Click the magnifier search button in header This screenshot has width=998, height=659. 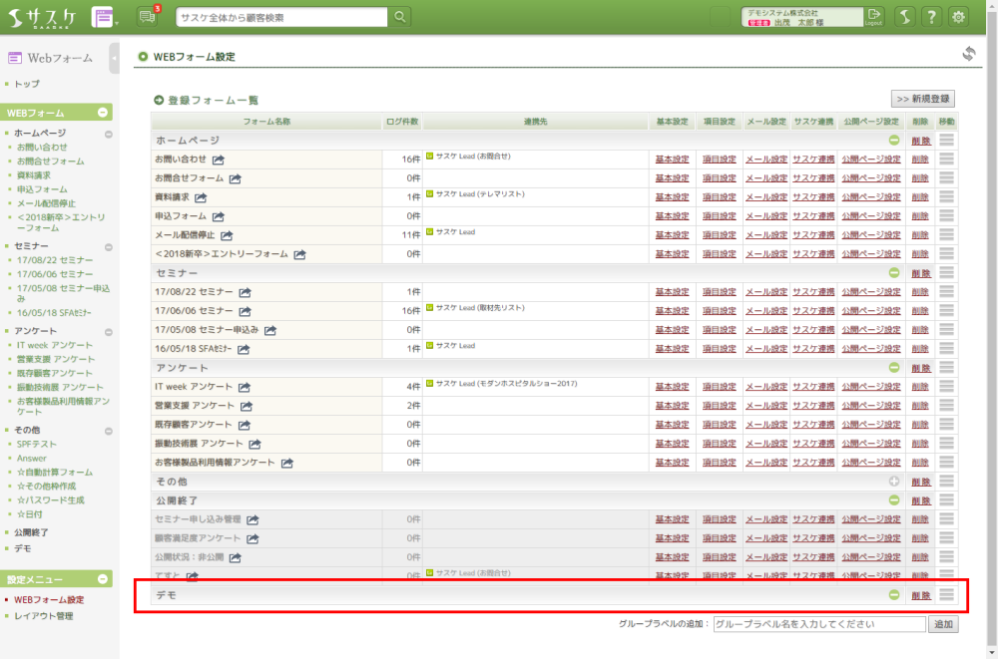pyautogui.click(x=399, y=17)
